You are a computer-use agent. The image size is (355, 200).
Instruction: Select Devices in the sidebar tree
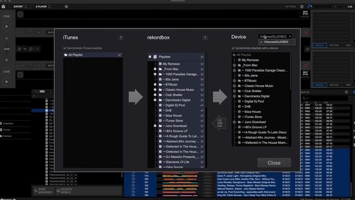(x=7, y=136)
